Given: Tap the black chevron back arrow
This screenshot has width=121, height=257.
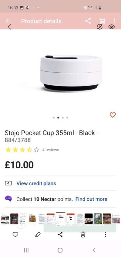Looking at the screenshot, I should pos(10,27).
